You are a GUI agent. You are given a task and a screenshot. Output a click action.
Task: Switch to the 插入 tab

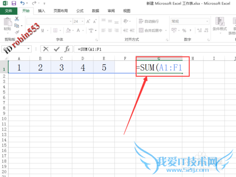[x=42, y=11]
